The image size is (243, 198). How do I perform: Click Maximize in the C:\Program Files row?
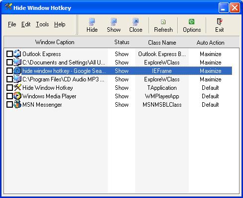[211, 79]
